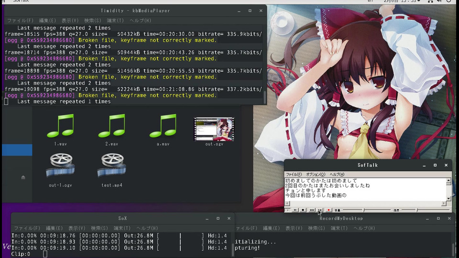The height and width of the screenshot is (258, 459).
Task: Open 検索(S) menu in SoX window
Action: click(99, 228)
